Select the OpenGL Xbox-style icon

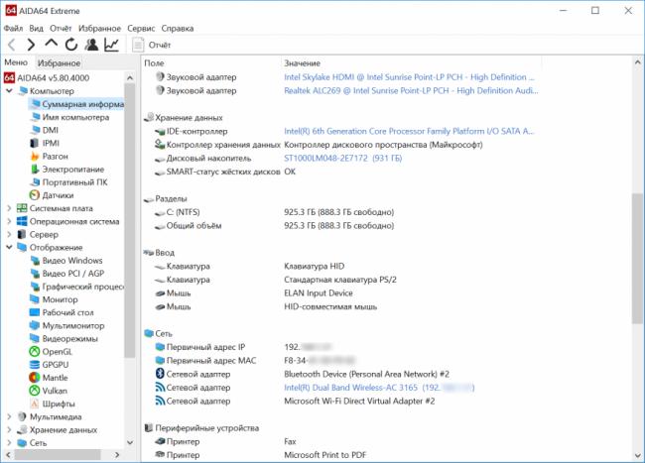click(35, 352)
